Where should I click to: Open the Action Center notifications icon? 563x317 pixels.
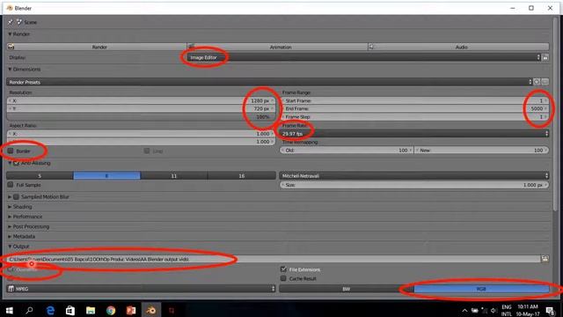tap(551, 310)
